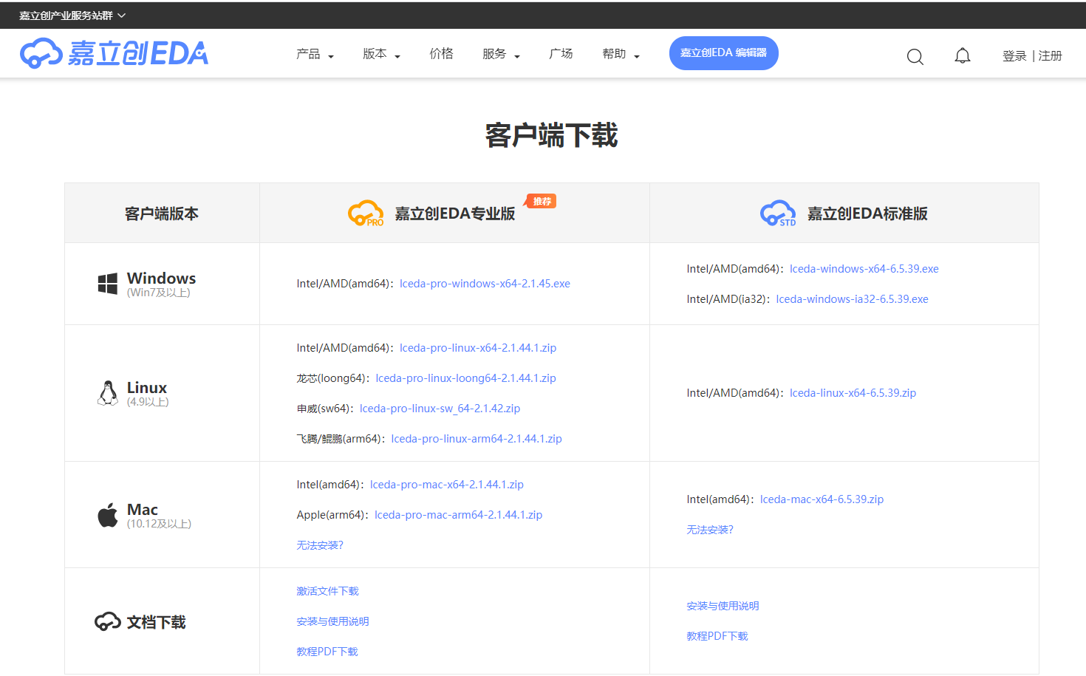Click the 文档下载 cloud icon
The height and width of the screenshot is (676, 1086).
(108, 621)
